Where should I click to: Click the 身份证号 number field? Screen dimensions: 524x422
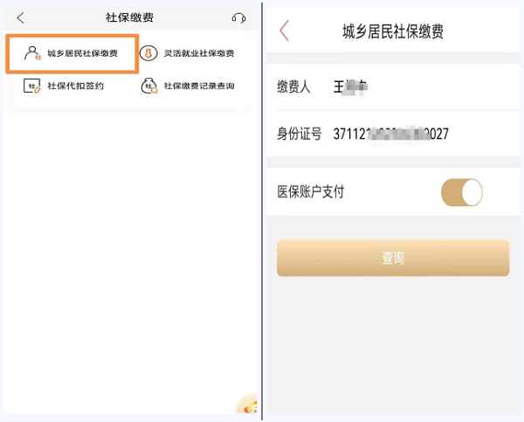point(391,134)
